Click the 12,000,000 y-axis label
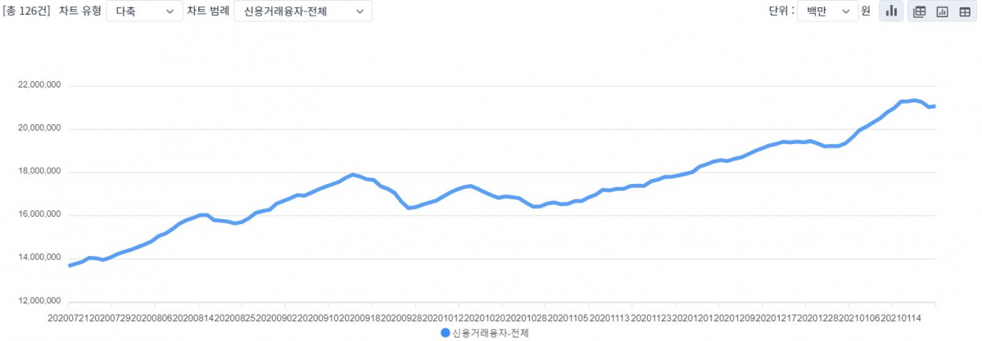The image size is (982, 341). 41,302
